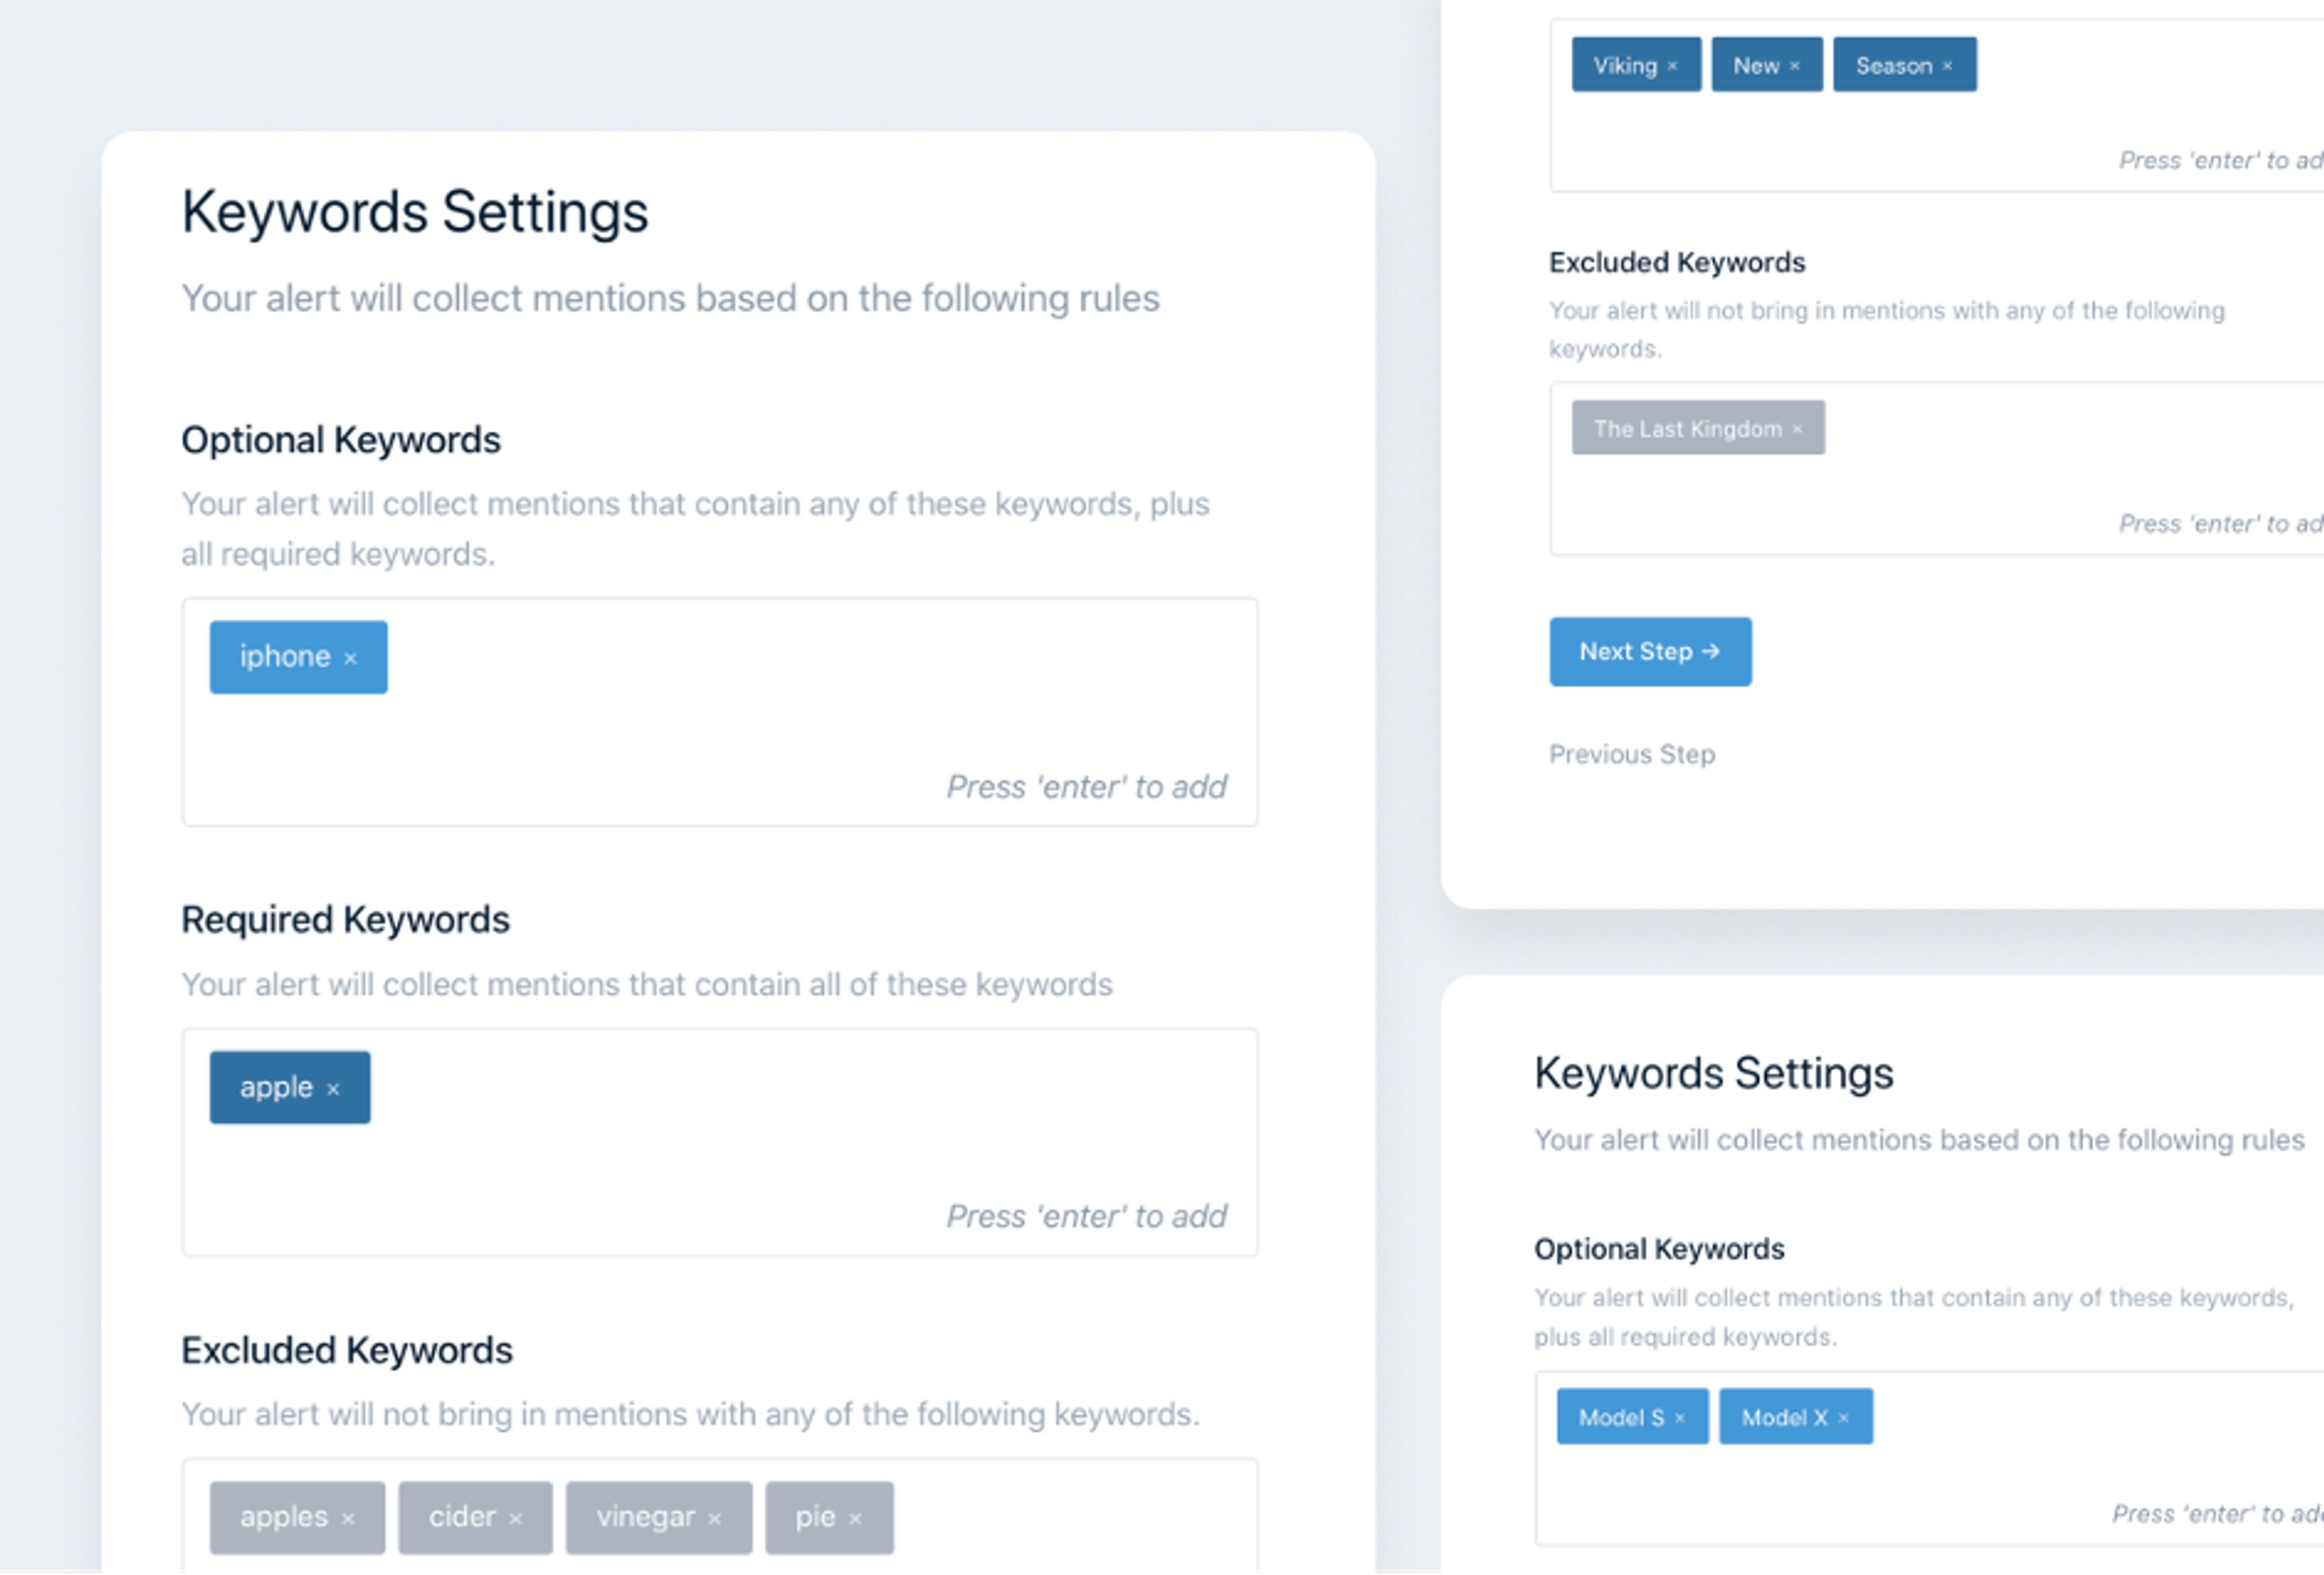
Task: Remove "vinegar" from excluded keywords
Action: pyautogui.click(x=713, y=1517)
